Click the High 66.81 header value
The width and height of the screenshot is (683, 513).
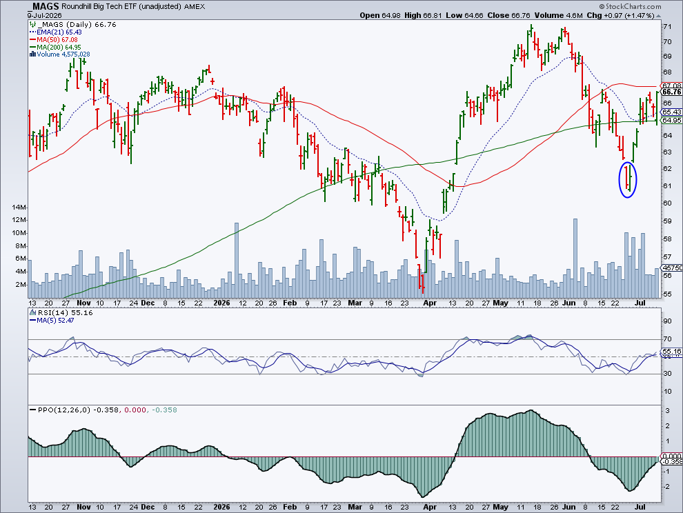423,15
